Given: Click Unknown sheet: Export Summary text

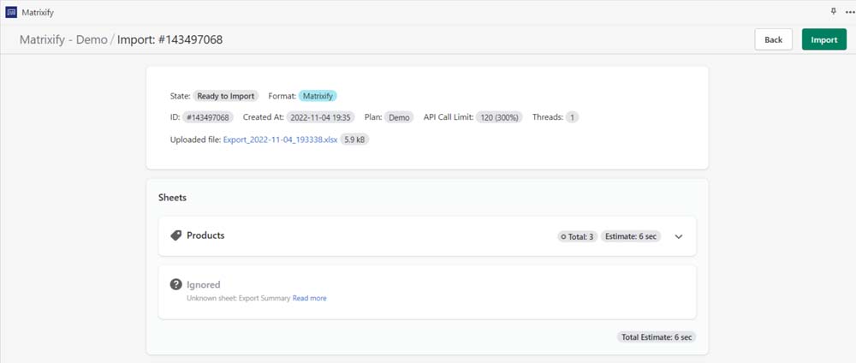Looking at the screenshot, I should pos(239,298).
